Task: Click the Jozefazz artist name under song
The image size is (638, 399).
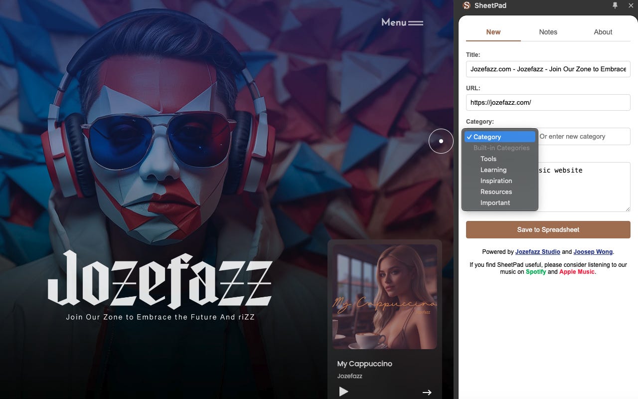Action: pyautogui.click(x=349, y=376)
